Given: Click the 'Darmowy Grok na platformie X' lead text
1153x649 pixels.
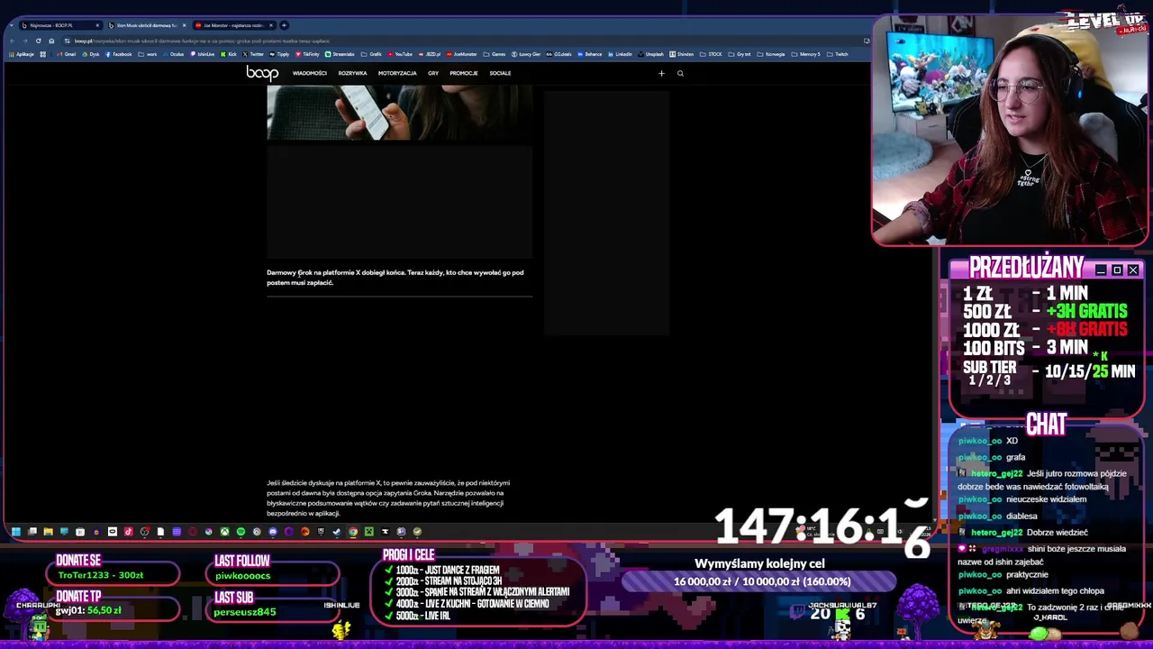Looking at the screenshot, I should [x=395, y=277].
